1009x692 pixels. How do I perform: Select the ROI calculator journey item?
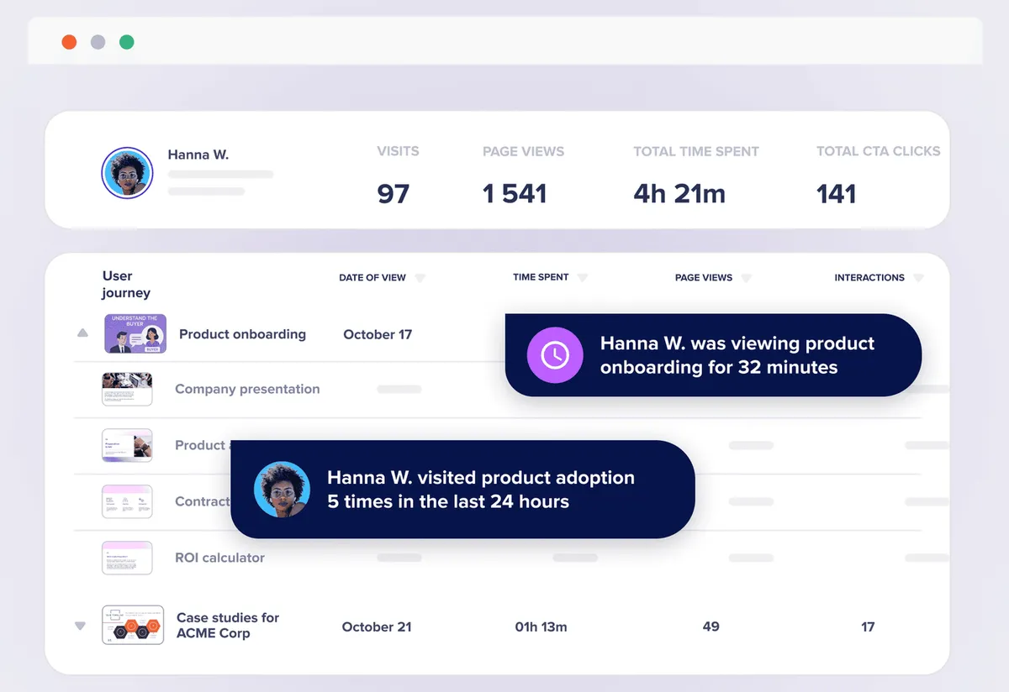click(219, 558)
